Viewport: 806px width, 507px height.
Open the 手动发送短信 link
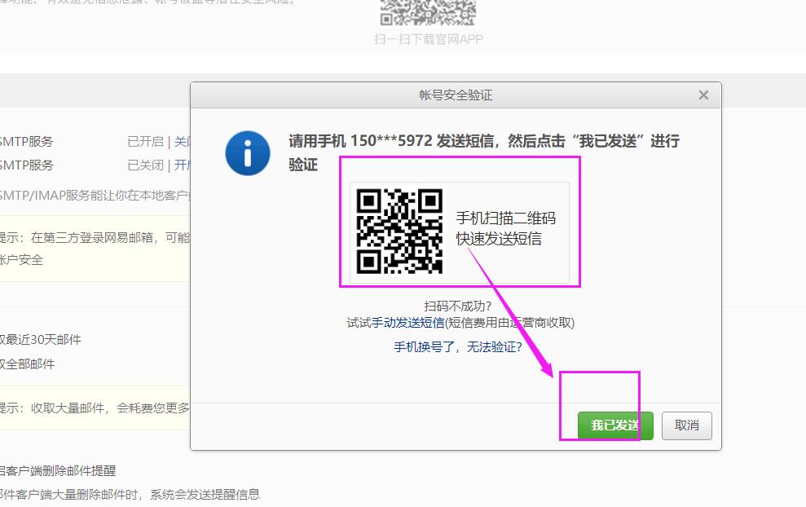pyautogui.click(x=407, y=323)
